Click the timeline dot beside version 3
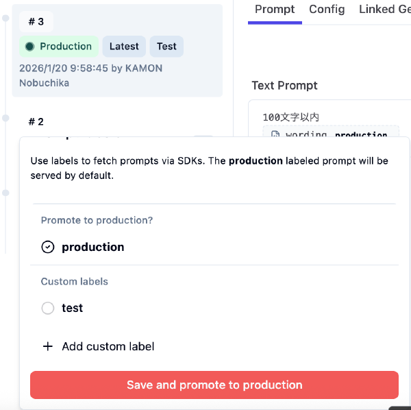The height and width of the screenshot is (410, 411). pyautogui.click(x=5, y=19)
